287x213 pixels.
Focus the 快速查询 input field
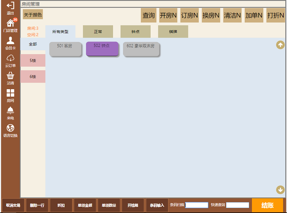pyautogui.click(x=237, y=205)
